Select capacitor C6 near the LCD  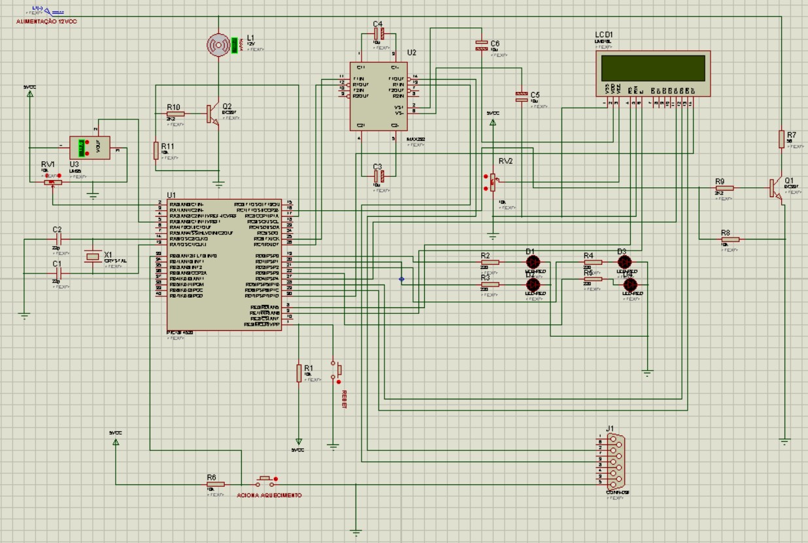(482, 44)
